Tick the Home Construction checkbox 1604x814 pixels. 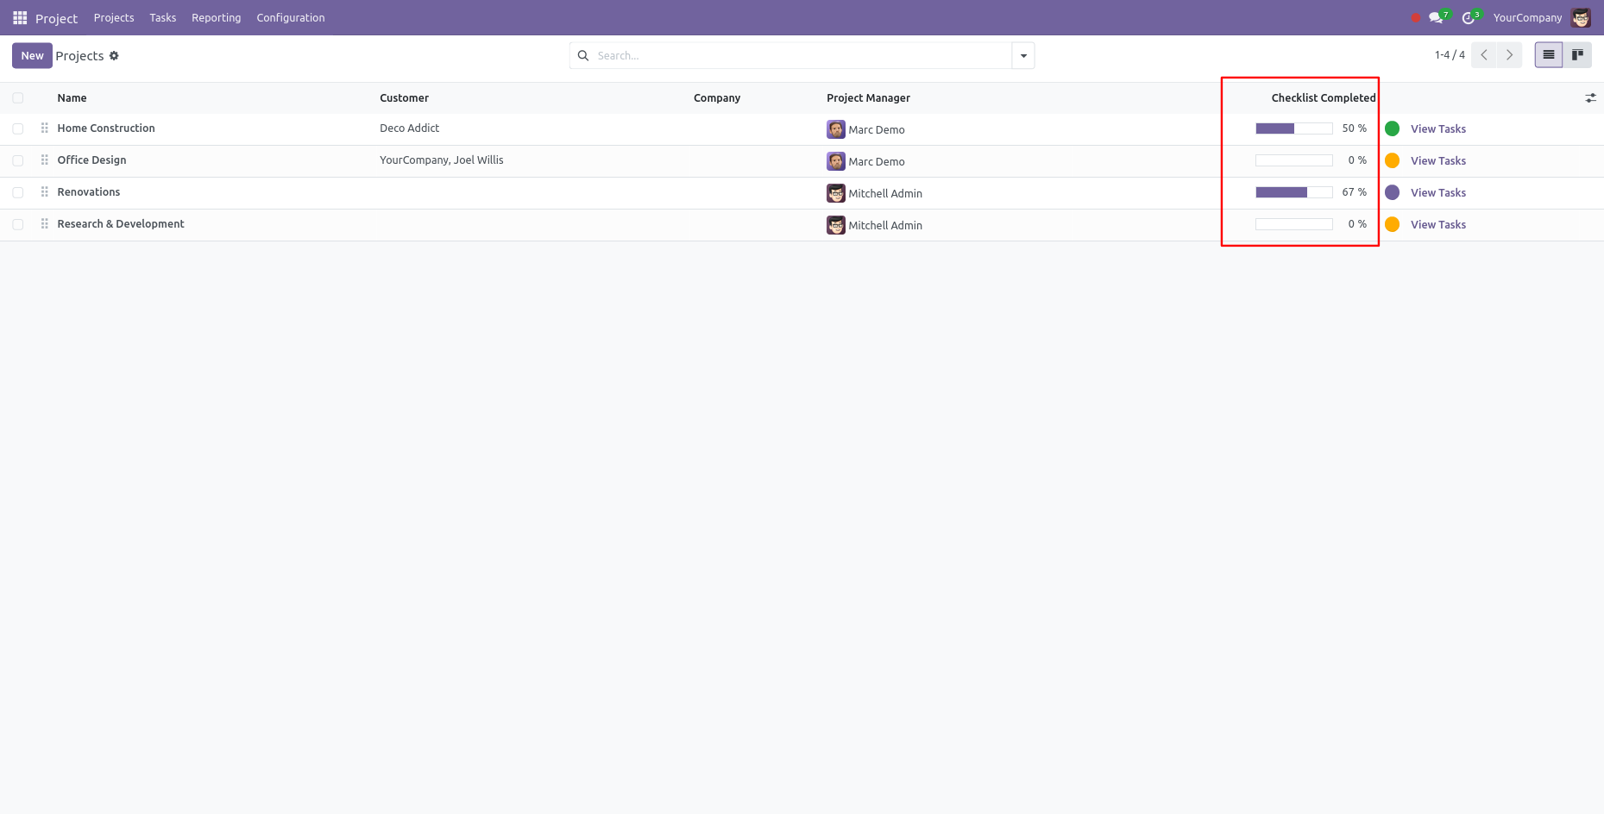(x=18, y=128)
